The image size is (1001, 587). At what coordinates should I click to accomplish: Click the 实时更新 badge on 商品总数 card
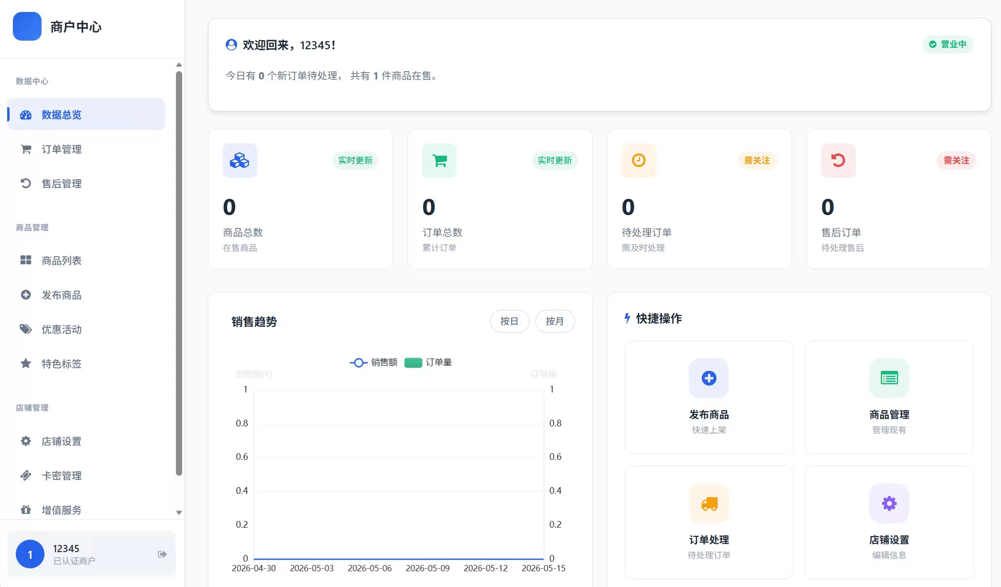click(x=355, y=161)
